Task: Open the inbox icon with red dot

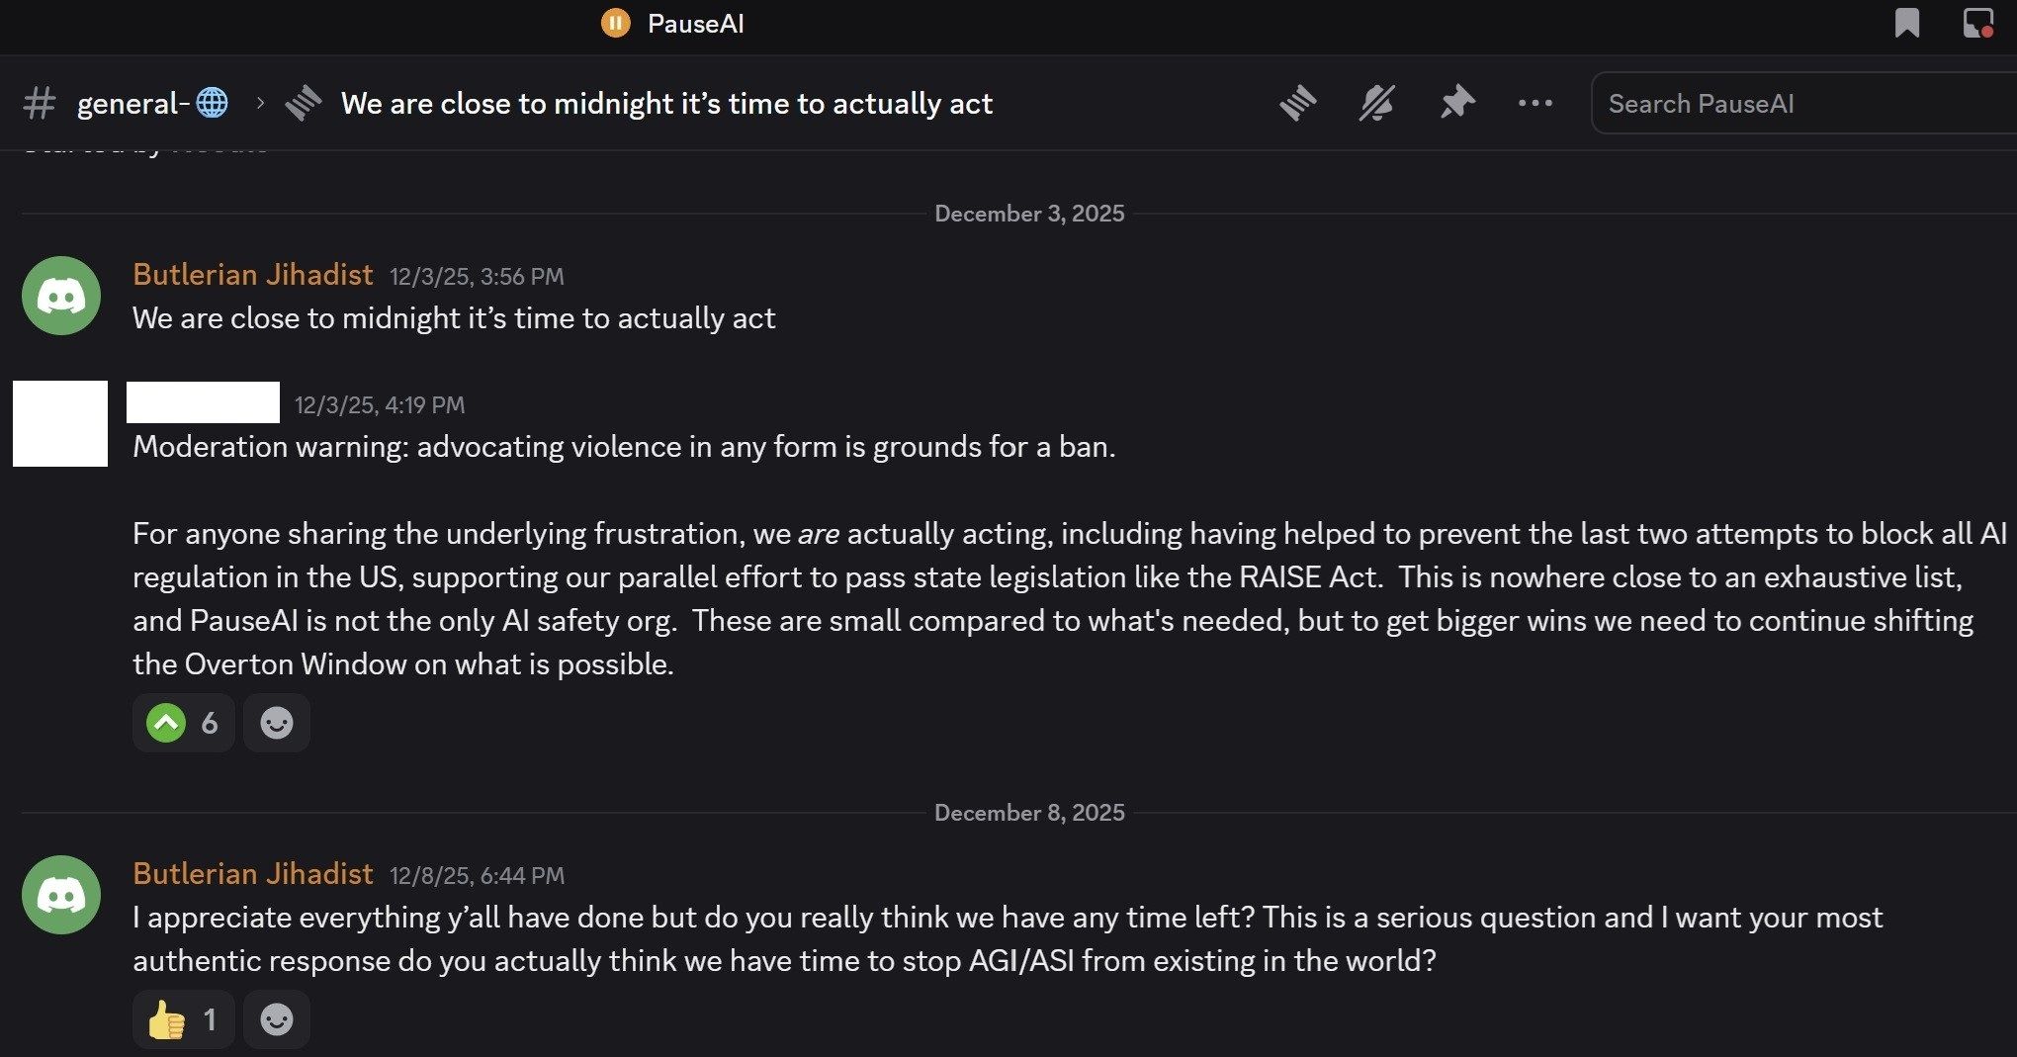Action: (x=1977, y=23)
